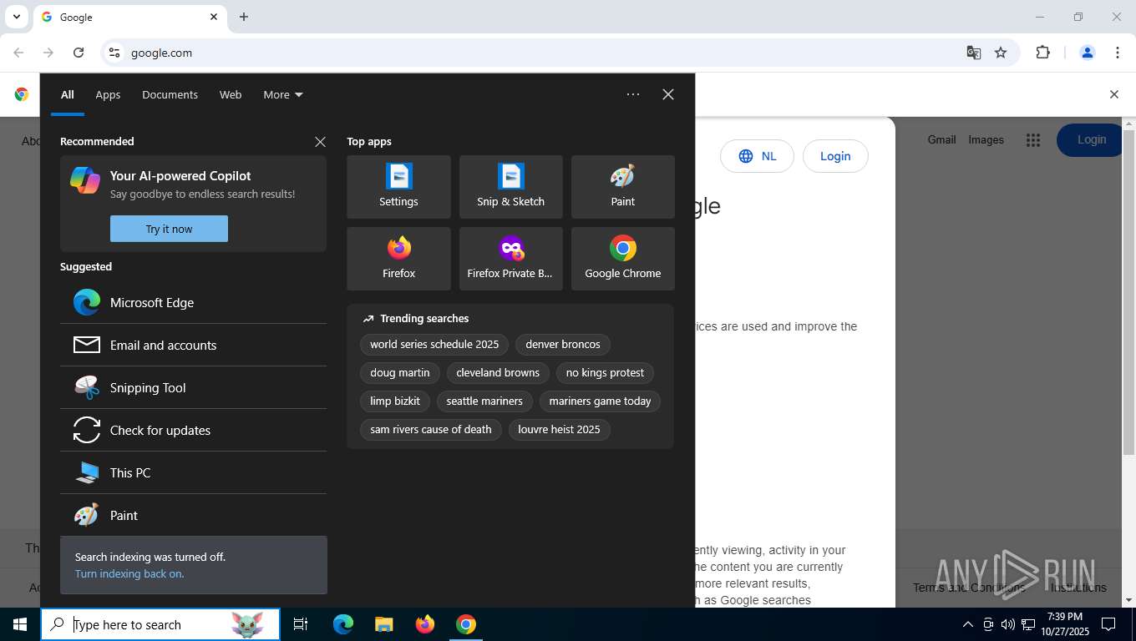Screen dimensions: 1136x641
Task: Search trending louvre heist 2025
Action: click(559, 429)
